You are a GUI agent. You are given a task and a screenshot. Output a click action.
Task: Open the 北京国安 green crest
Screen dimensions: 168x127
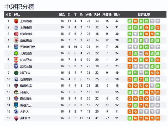[16, 53]
